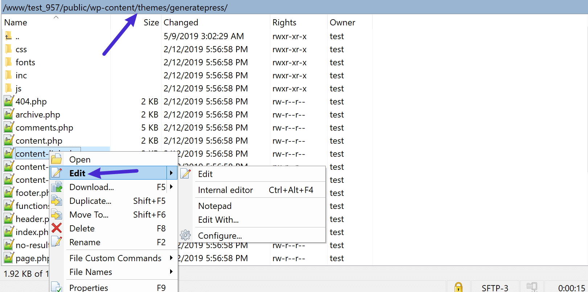The width and height of the screenshot is (588, 292).
Task: Click the red X Delete icon
Action: tap(57, 228)
